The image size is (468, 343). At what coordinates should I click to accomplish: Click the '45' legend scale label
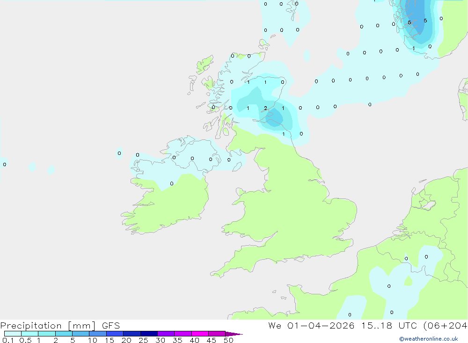212,340
